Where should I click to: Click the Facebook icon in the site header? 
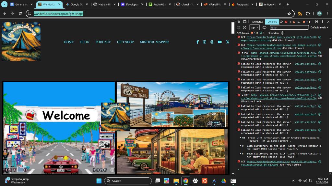[x=197, y=42]
